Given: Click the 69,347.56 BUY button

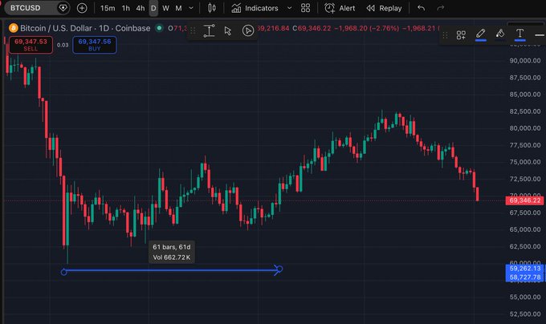Looking at the screenshot, I should tap(95, 44).
